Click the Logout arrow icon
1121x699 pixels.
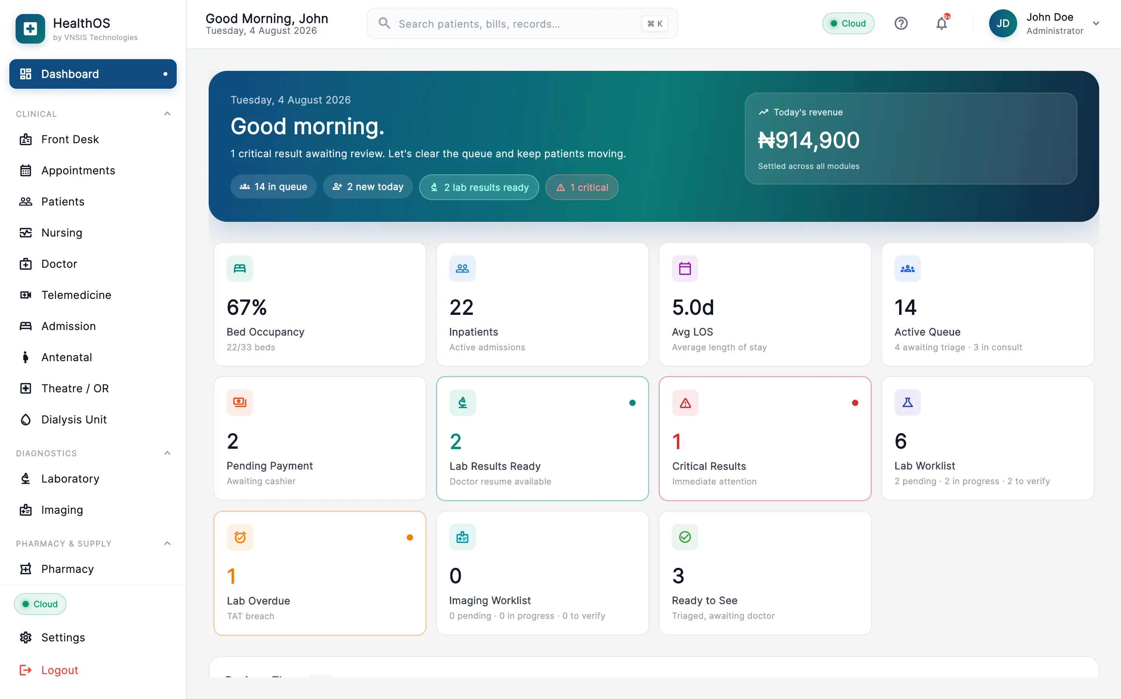click(x=25, y=670)
